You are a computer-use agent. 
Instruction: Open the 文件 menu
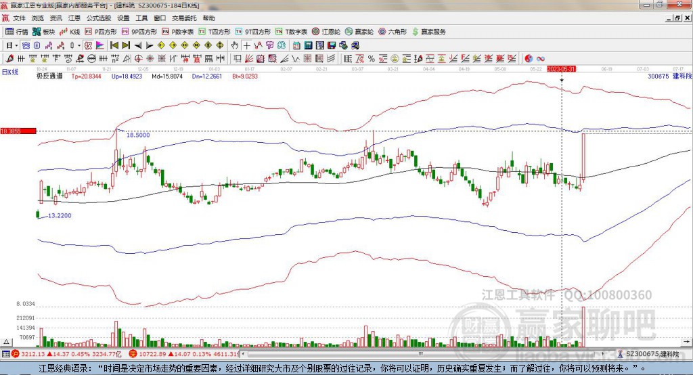click(x=19, y=18)
